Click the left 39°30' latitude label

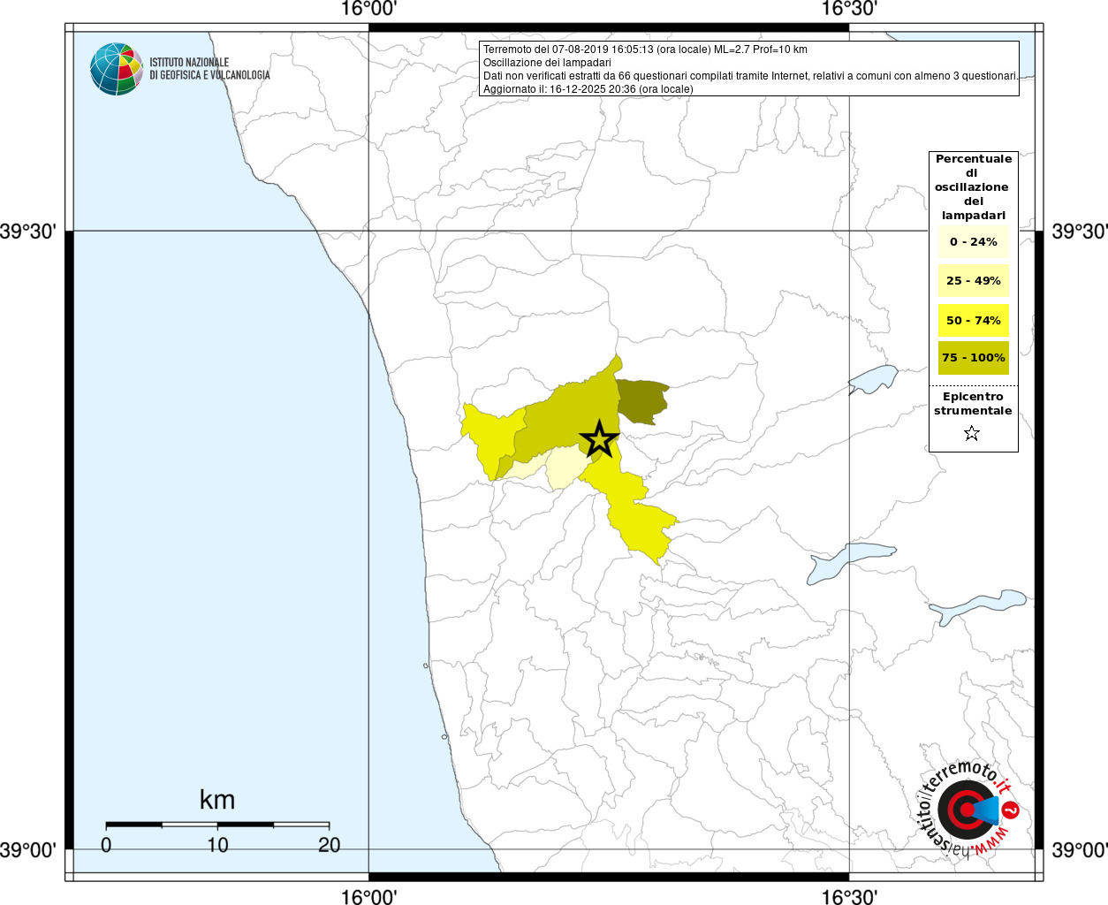[28, 232]
